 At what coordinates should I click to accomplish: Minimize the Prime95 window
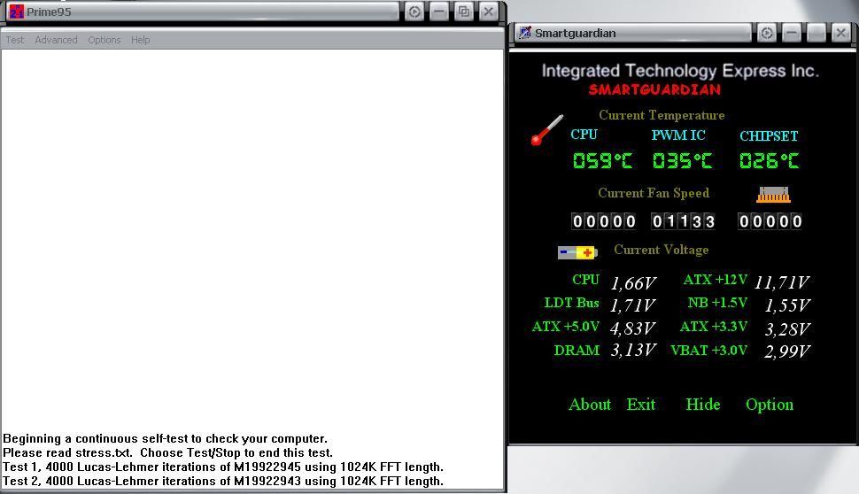tap(439, 12)
